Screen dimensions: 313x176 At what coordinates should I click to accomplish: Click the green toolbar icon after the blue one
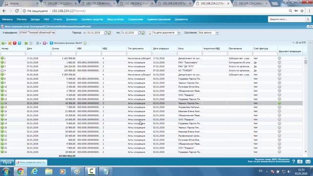26,43
